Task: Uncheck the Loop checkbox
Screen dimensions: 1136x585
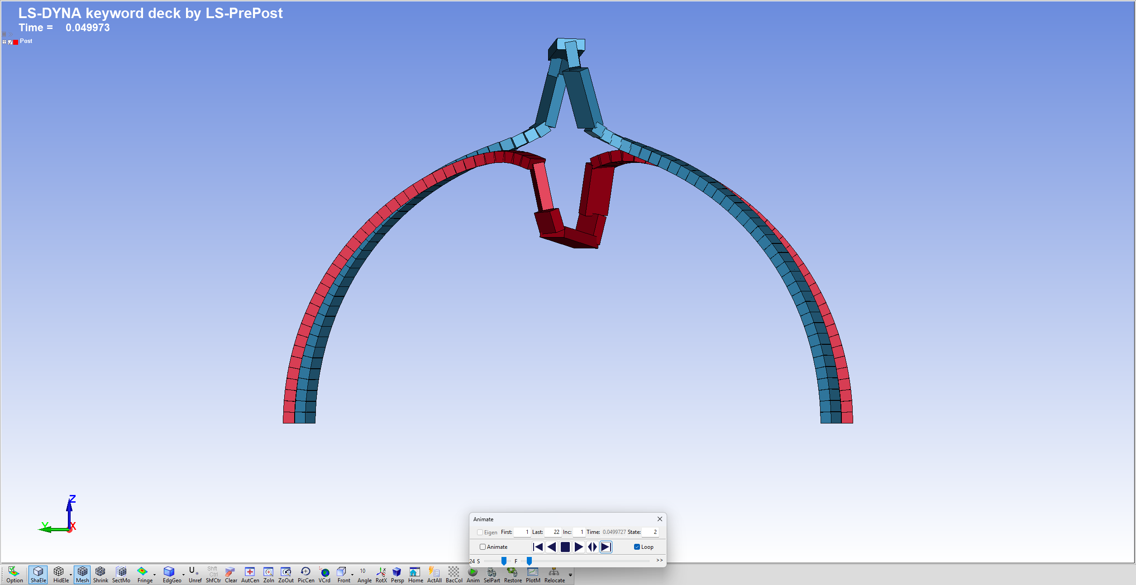Action: tap(637, 547)
